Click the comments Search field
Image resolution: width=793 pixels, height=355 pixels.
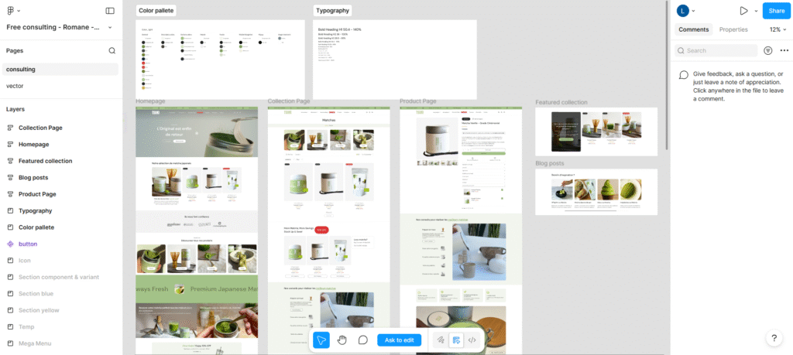pyautogui.click(x=716, y=50)
